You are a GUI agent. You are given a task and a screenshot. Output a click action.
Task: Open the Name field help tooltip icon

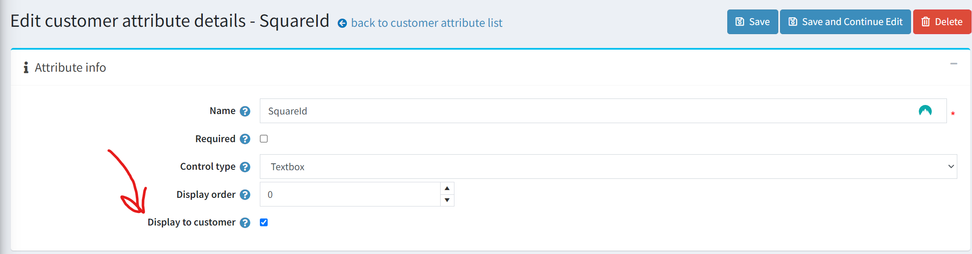coord(245,111)
